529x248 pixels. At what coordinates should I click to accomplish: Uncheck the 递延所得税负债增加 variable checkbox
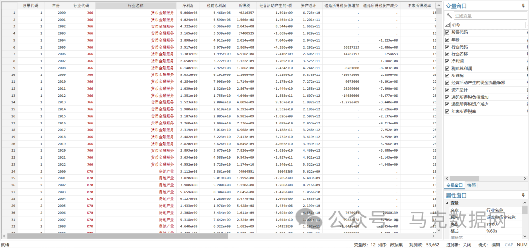(447, 97)
